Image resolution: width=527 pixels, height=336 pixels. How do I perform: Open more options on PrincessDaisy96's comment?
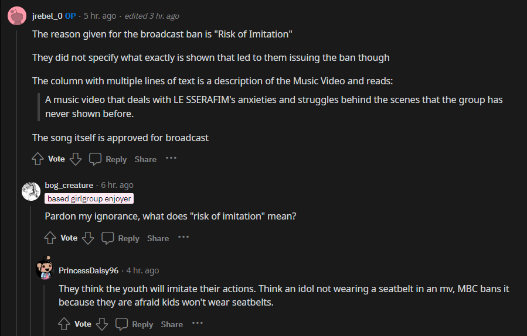point(198,323)
